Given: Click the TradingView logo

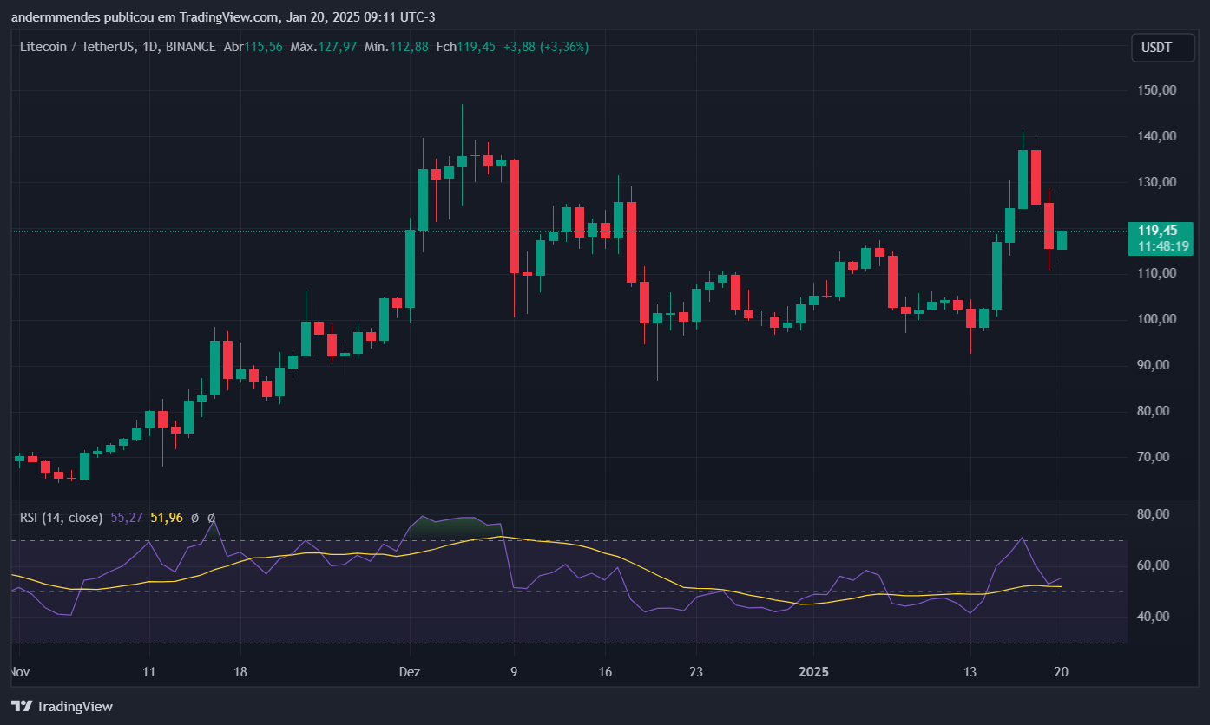Looking at the screenshot, I should click(x=62, y=706).
